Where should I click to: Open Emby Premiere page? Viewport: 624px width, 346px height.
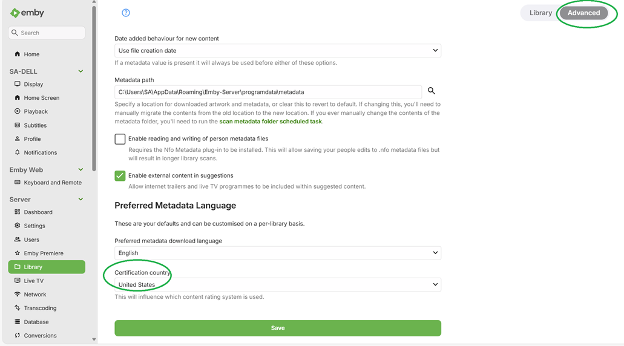pyautogui.click(x=44, y=253)
